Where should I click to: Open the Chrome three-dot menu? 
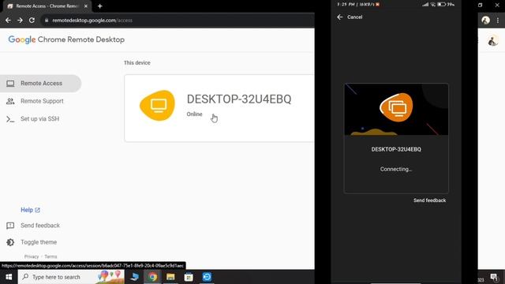pyautogui.click(x=498, y=21)
